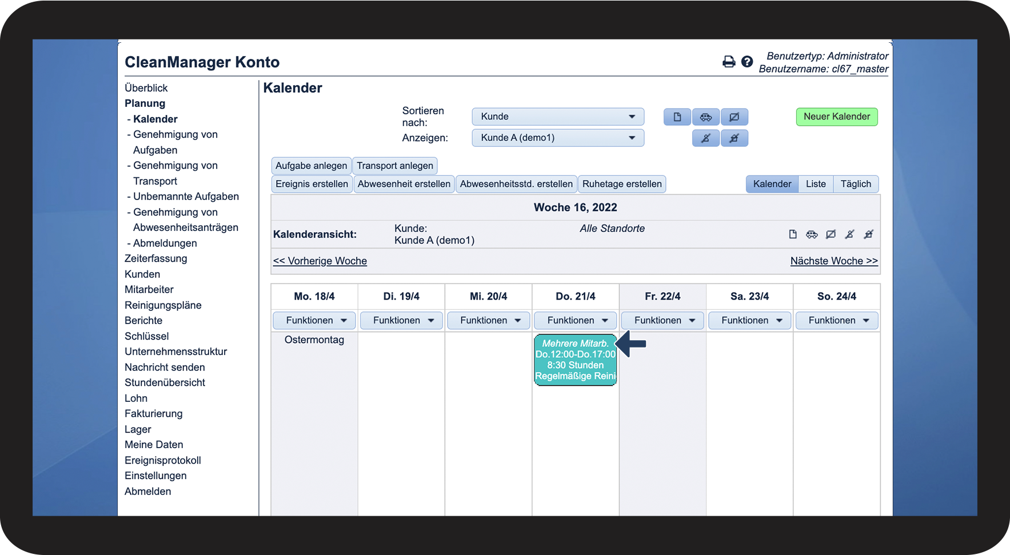This screenshot has width=1010, height=555.
Task: Go to << Vorherige Woche
Action: pos(320,261)
